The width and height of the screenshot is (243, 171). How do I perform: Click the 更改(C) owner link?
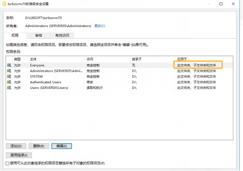99,26
